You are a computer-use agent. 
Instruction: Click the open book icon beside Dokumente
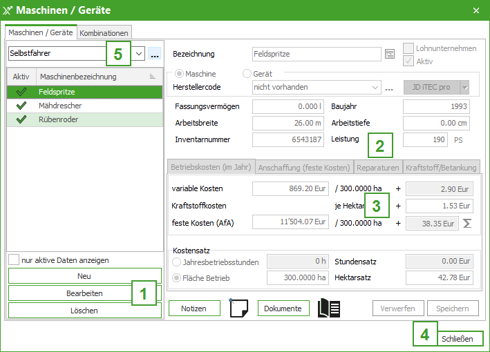click(329, 309)
